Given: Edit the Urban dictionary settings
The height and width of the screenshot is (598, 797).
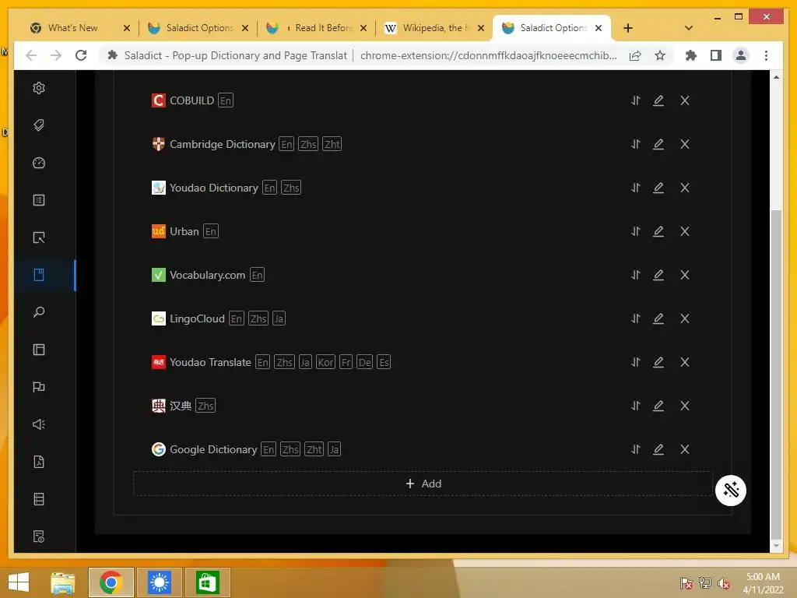Looking at the screenshot, I should pos(658,231).
